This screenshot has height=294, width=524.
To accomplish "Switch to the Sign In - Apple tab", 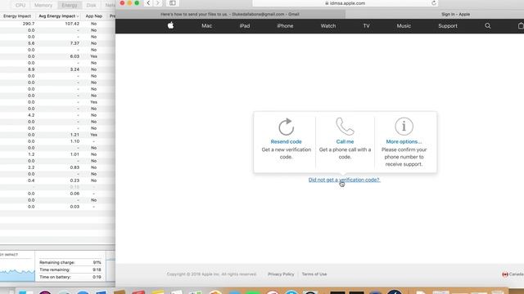I will point(435,15).
